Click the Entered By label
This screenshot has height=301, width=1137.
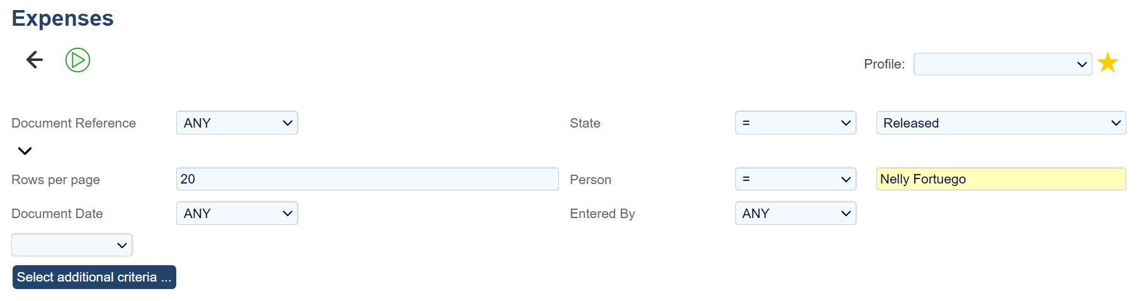[602, 214]
